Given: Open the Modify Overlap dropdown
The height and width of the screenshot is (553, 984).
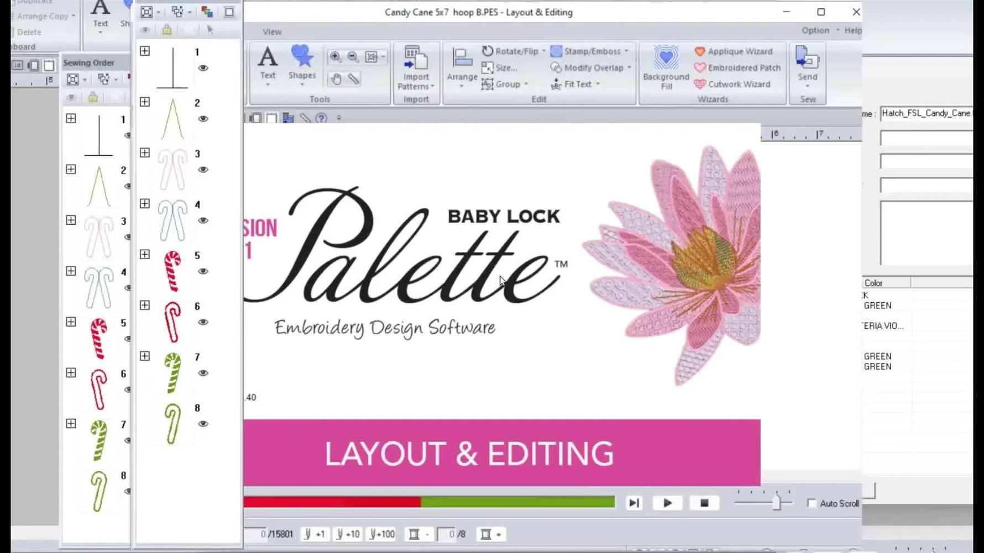Looking at the screenshot, I should coord(591,67).
